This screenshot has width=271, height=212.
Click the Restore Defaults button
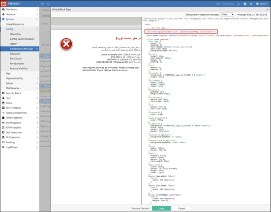tap(141, 209)
